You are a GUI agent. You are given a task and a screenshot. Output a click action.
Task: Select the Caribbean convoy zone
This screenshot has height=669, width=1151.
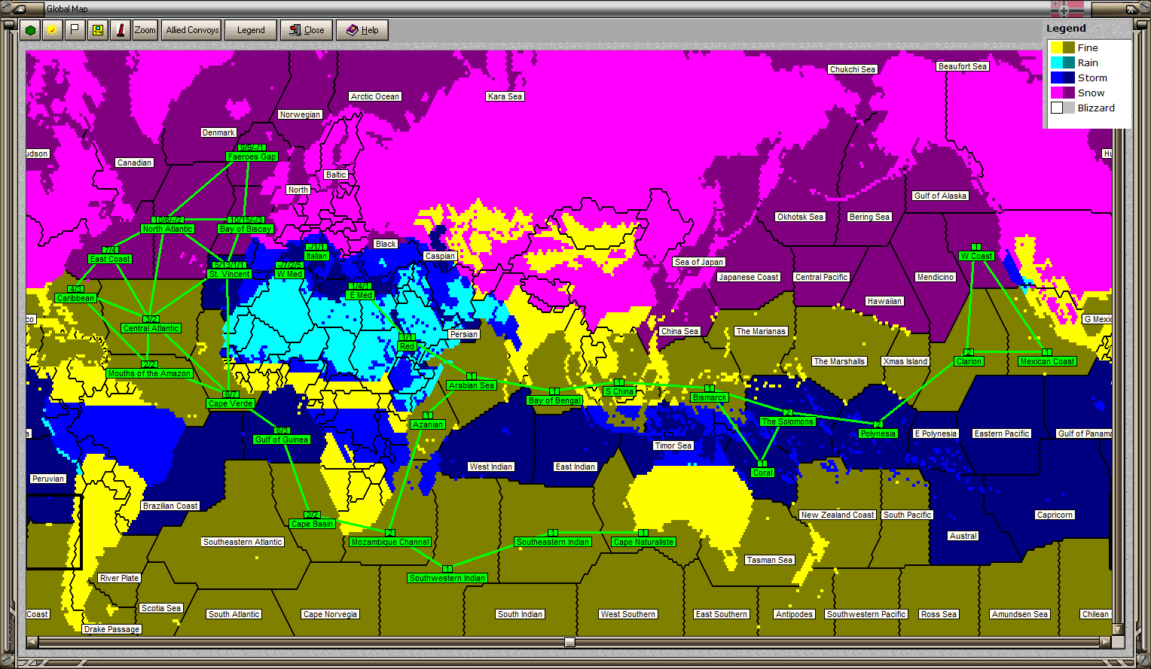(75, 298)
